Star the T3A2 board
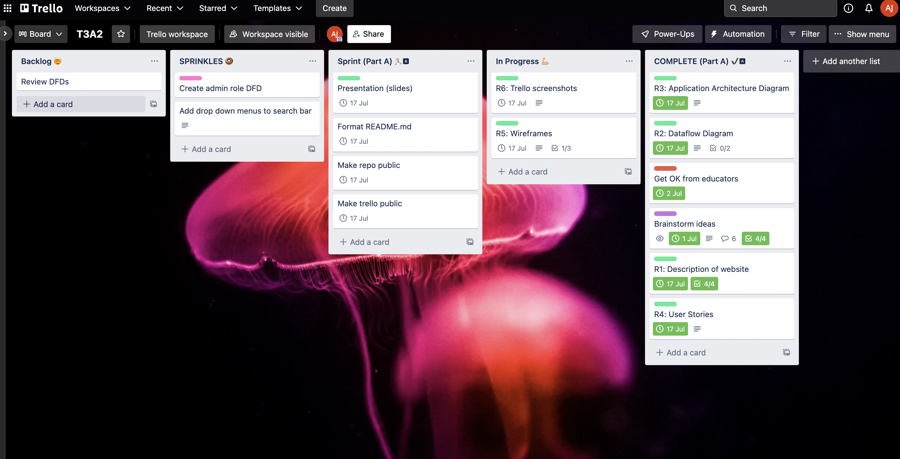Image resolution: width=900 pixels, height=459 pixels. 121,34
